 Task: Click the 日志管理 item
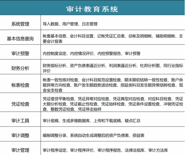pos(90,24)
